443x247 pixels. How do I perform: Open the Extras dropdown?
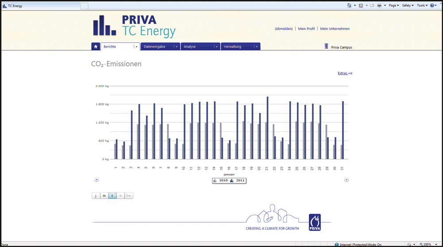[345, 73]
